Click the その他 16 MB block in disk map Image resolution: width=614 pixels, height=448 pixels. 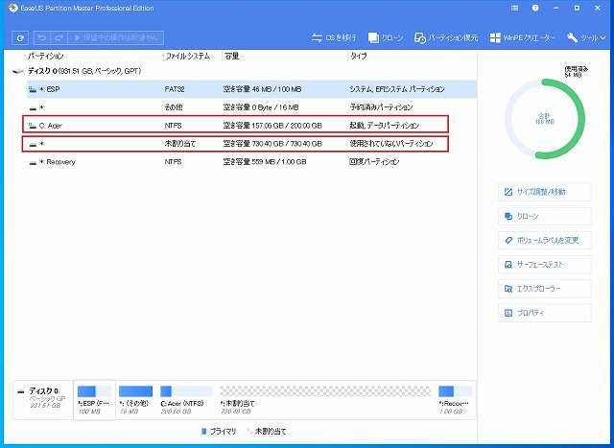(135, 400)
